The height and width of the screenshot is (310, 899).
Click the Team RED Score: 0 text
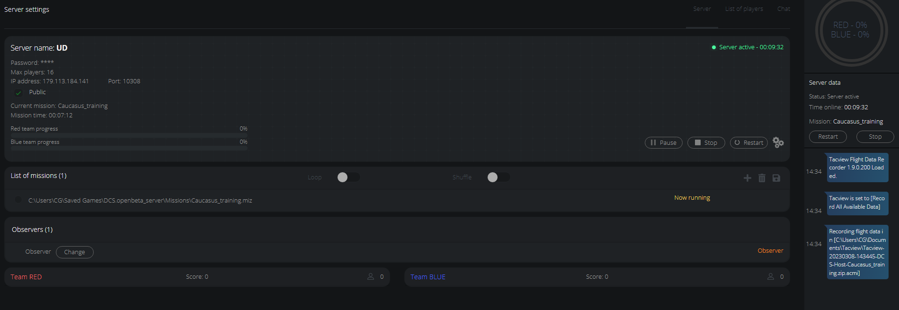point(197,277)
